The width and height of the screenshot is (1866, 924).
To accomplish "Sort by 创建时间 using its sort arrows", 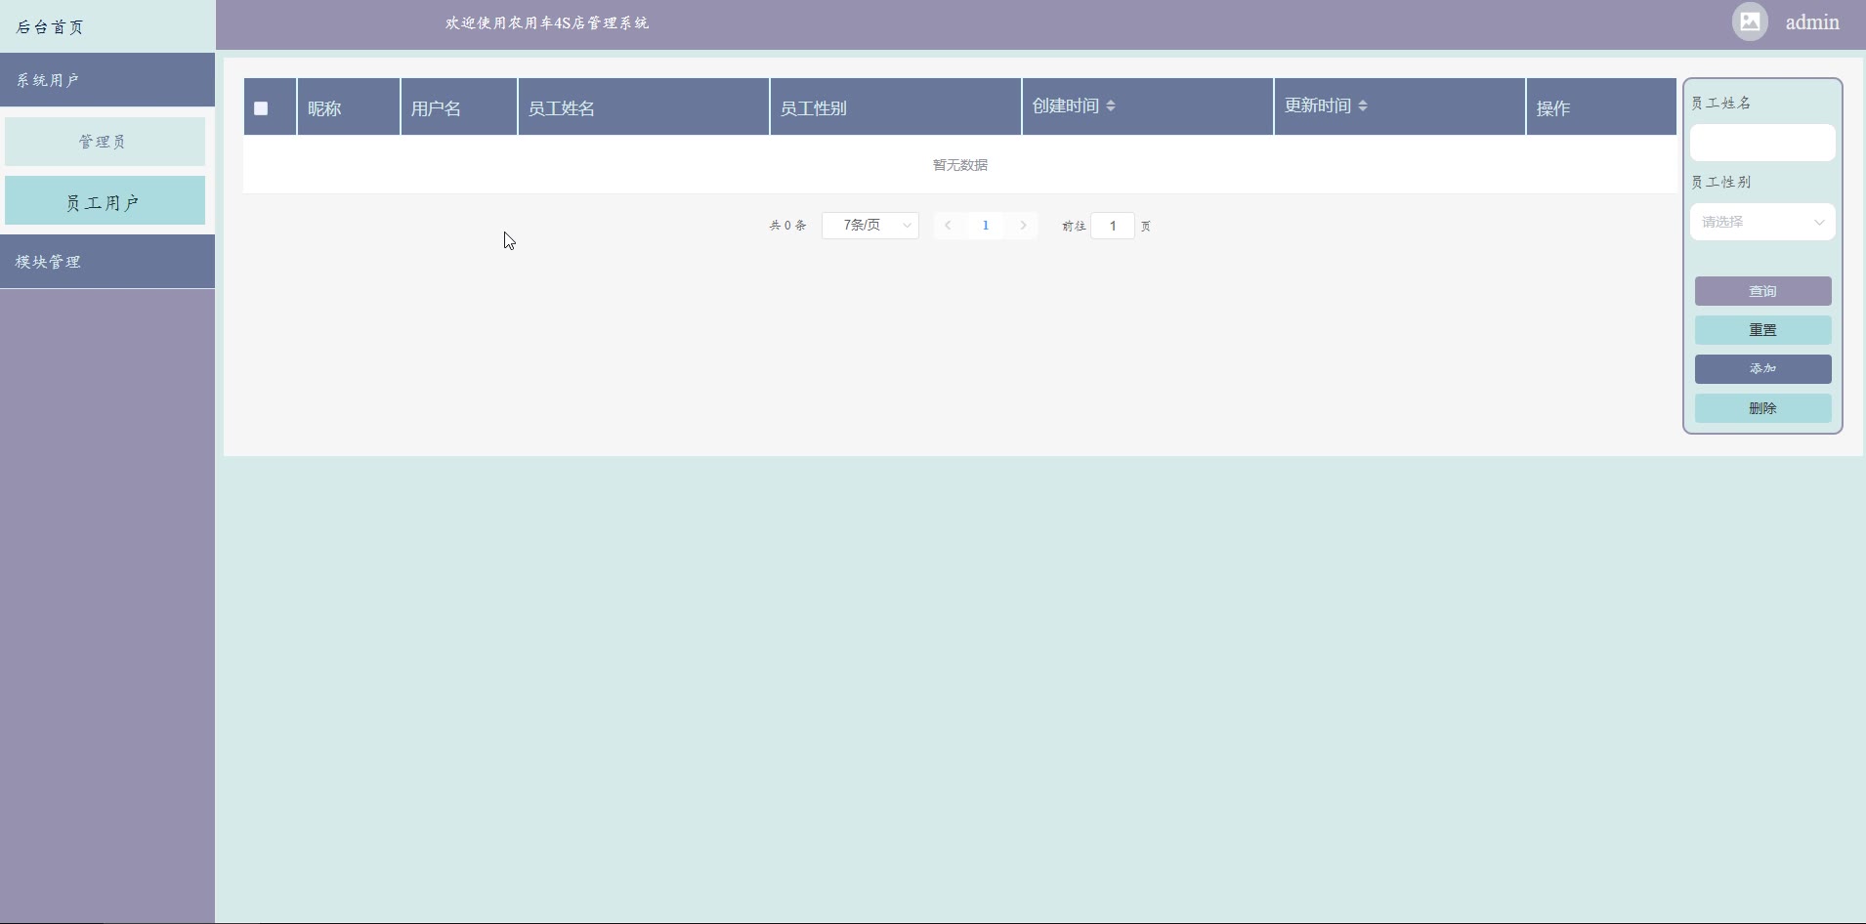I will click(1111, 105).
